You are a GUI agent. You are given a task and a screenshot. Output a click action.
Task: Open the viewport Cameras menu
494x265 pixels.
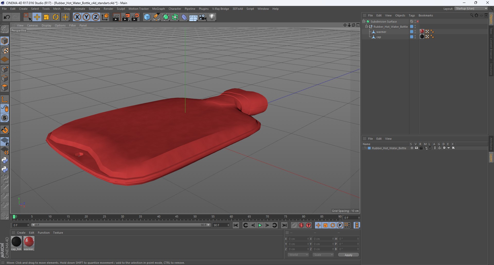32,25
